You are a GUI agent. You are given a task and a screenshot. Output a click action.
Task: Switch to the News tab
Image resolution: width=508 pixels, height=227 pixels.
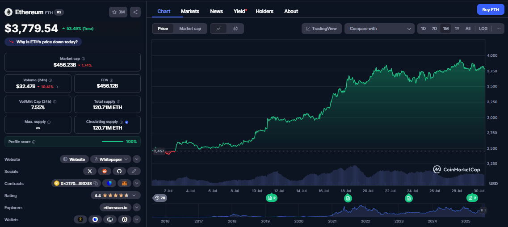[216, 11]
